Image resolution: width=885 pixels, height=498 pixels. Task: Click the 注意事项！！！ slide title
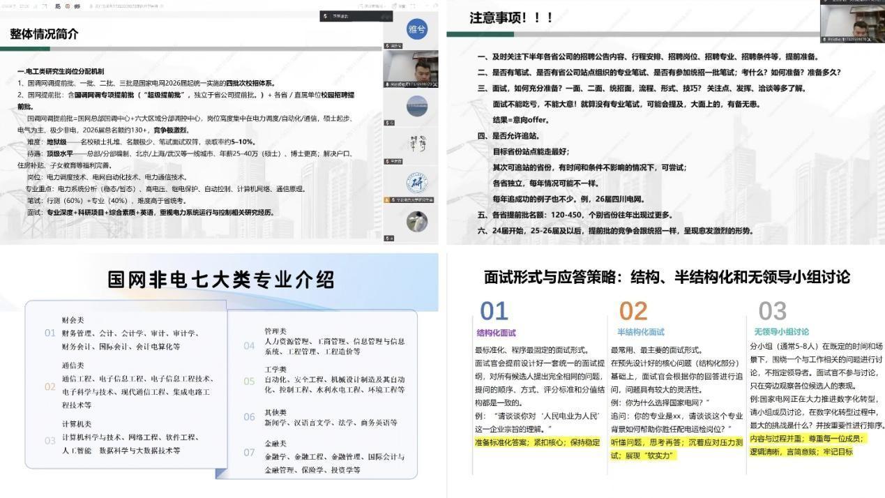tap(511, 17)
